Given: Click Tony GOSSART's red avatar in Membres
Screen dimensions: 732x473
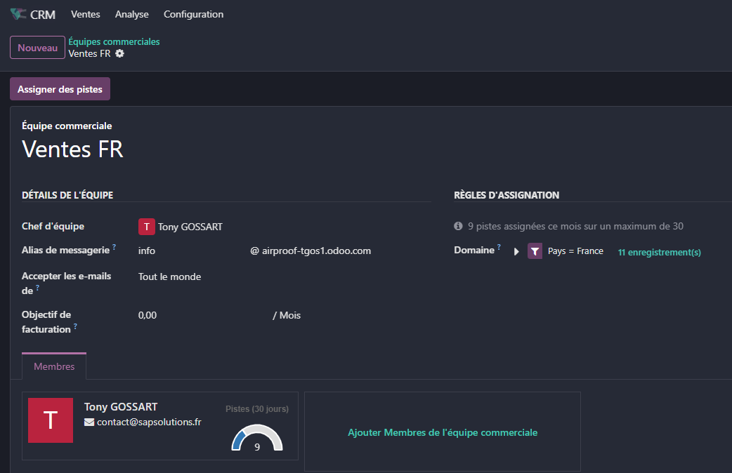Looking at the screenshot, I should 50,422.
